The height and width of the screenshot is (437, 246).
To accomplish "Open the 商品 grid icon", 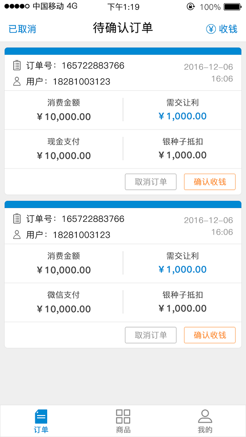I will [123, 417].
